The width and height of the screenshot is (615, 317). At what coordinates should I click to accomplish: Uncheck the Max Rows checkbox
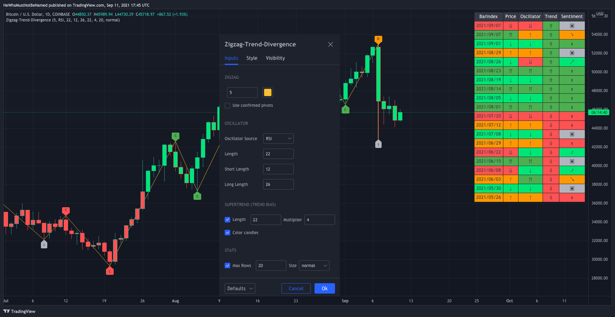click(x=227, y=265)
